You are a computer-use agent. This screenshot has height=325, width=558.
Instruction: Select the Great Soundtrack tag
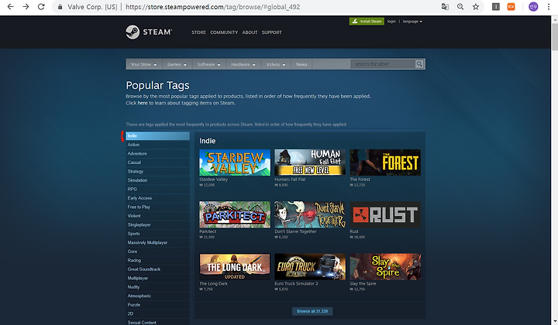tap(157, 269)
